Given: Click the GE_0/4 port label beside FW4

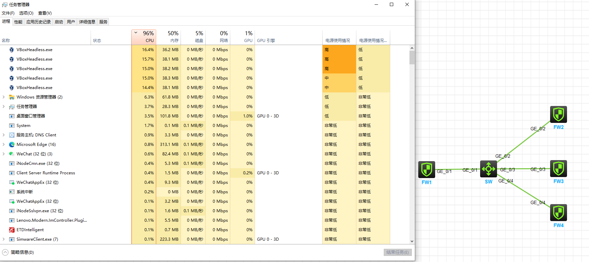Looking at the screenshot, I should click(538, 202).
